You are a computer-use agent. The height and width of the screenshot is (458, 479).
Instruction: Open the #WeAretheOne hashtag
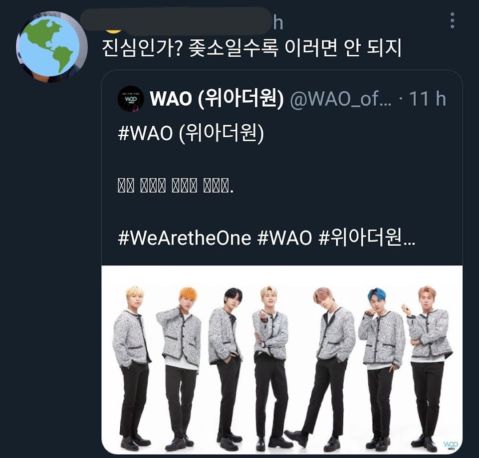(185, 238)
